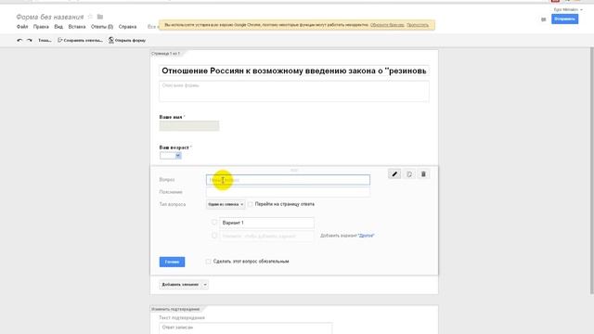Viewport: 594px width, 334px height.
Task: Open the Правка menu
Action: coord(41,27)
